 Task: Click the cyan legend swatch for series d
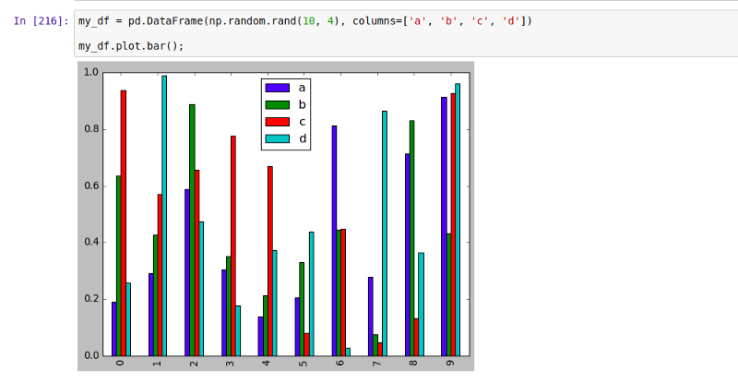coord(278,138)
